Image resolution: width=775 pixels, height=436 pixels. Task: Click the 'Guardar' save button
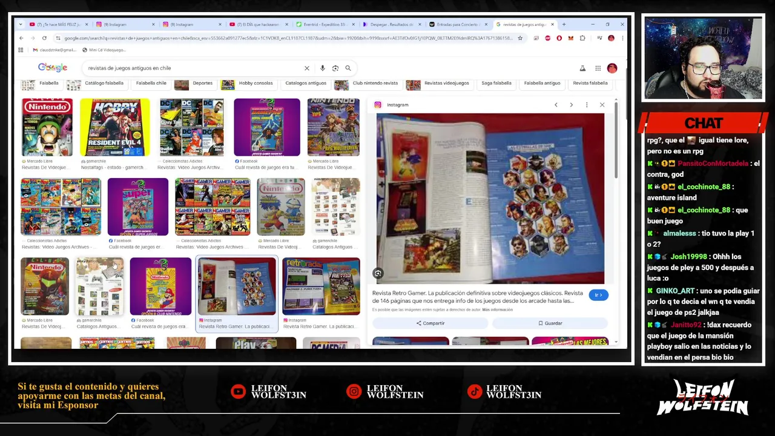[x=550, y=323]
